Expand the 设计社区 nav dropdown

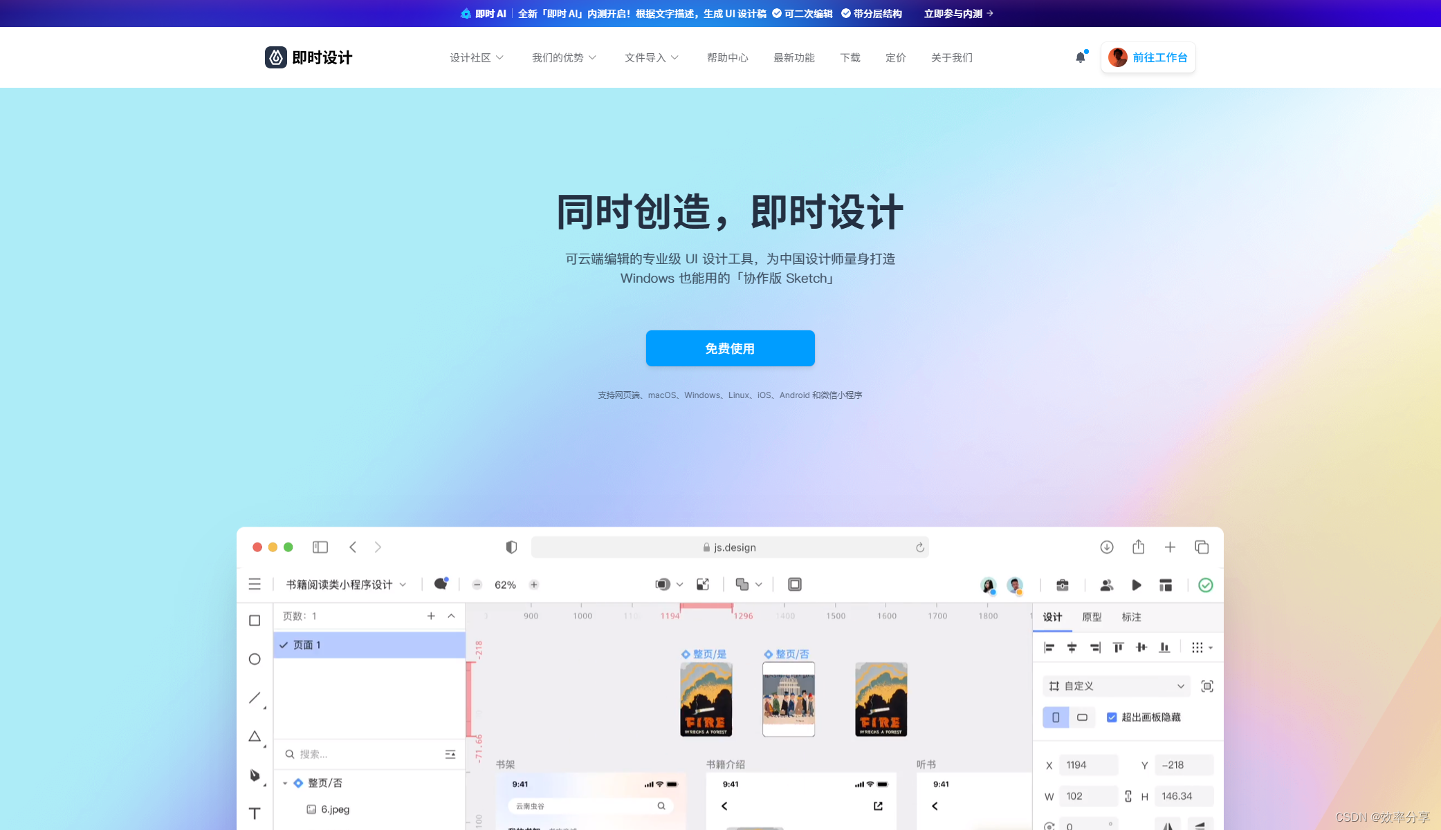click(477, 57)
